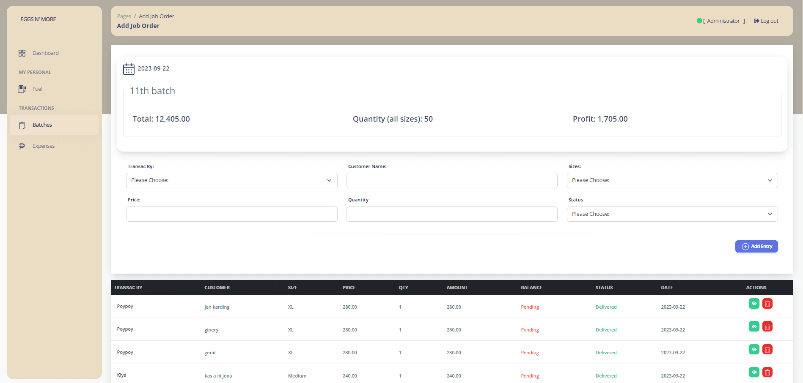Click the Administrator label
Screen dimensions: 803x383
tap(723, 21)
